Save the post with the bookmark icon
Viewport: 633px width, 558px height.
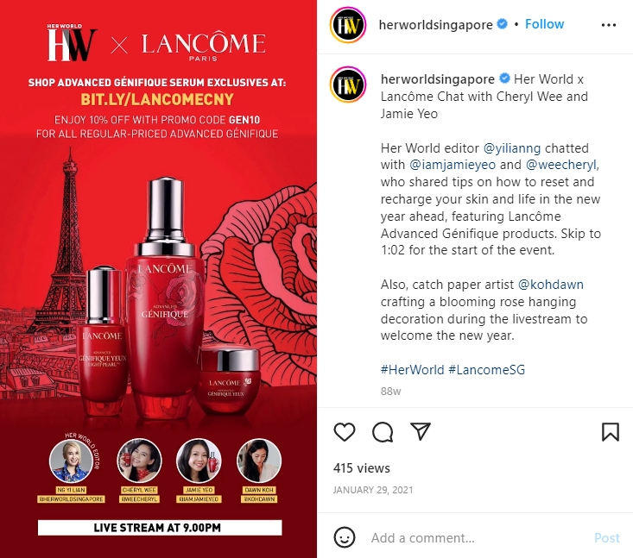coord(610,432)
